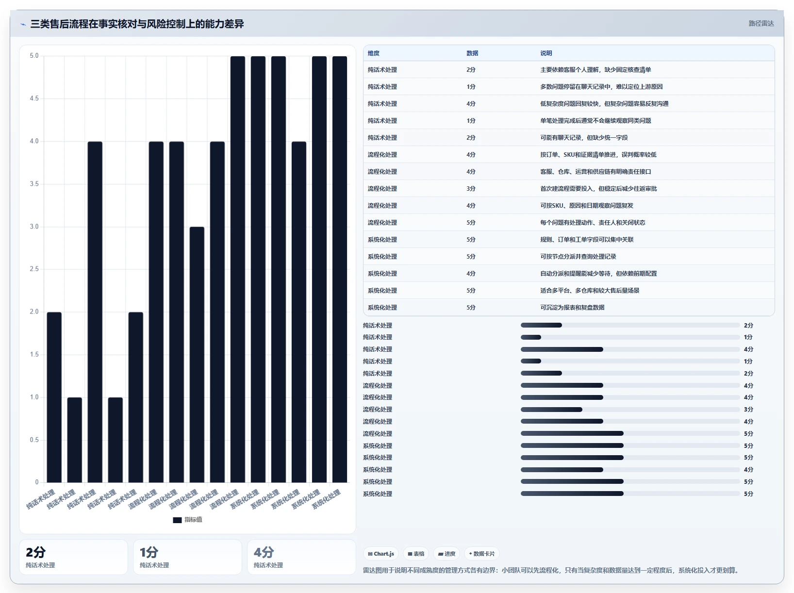Select the row 多数问题停留在聊天记录中，难以定位上游原因
794x593 pixels.
(x=569, y=87)
